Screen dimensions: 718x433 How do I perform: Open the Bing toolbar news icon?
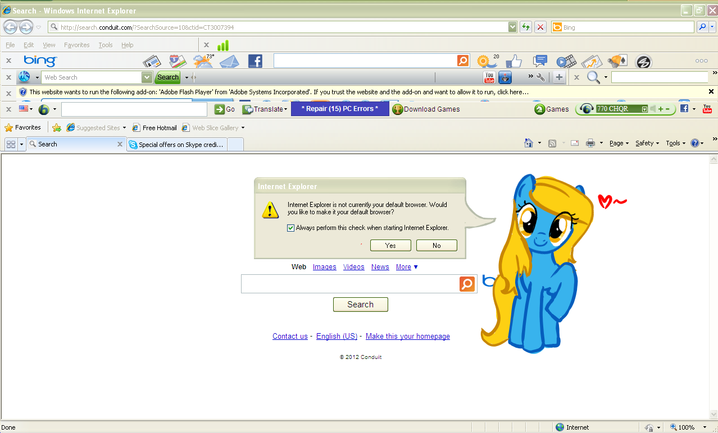152,61
